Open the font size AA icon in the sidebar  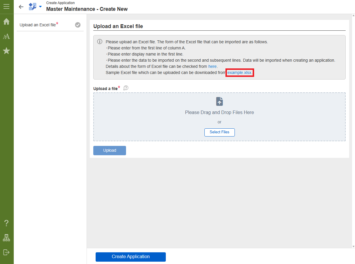(x=6, y=37)
